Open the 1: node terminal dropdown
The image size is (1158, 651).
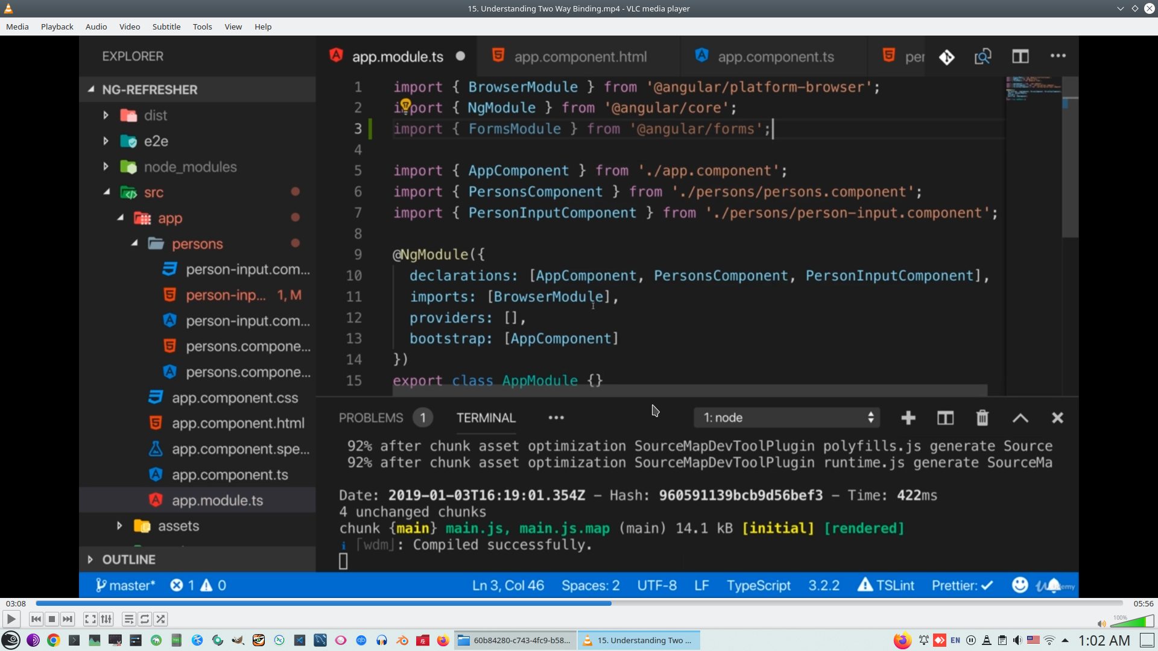(x=787, y=418)
